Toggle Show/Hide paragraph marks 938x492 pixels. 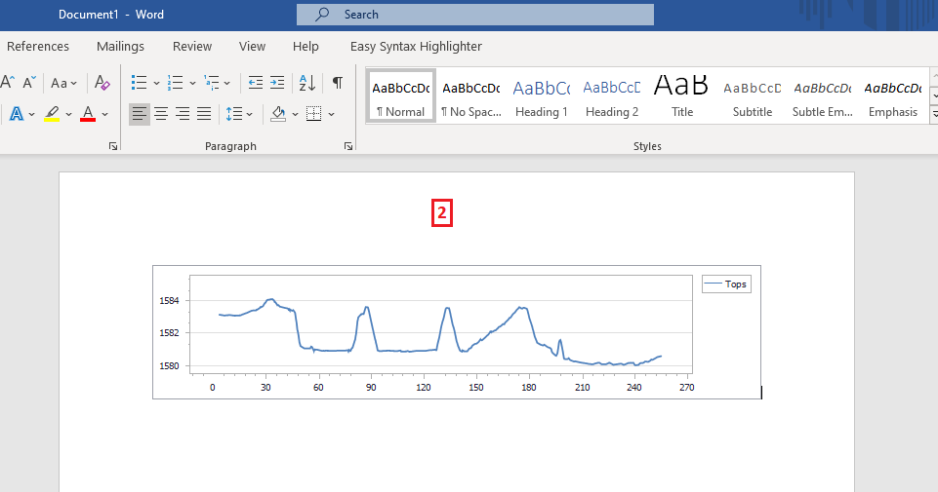point(337,83)
